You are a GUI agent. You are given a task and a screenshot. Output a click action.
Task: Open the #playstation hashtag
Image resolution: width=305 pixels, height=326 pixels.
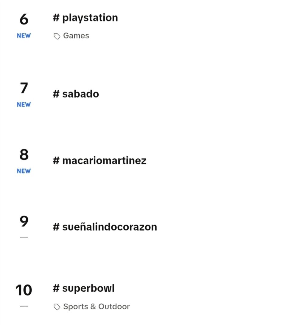pos(85,18)
